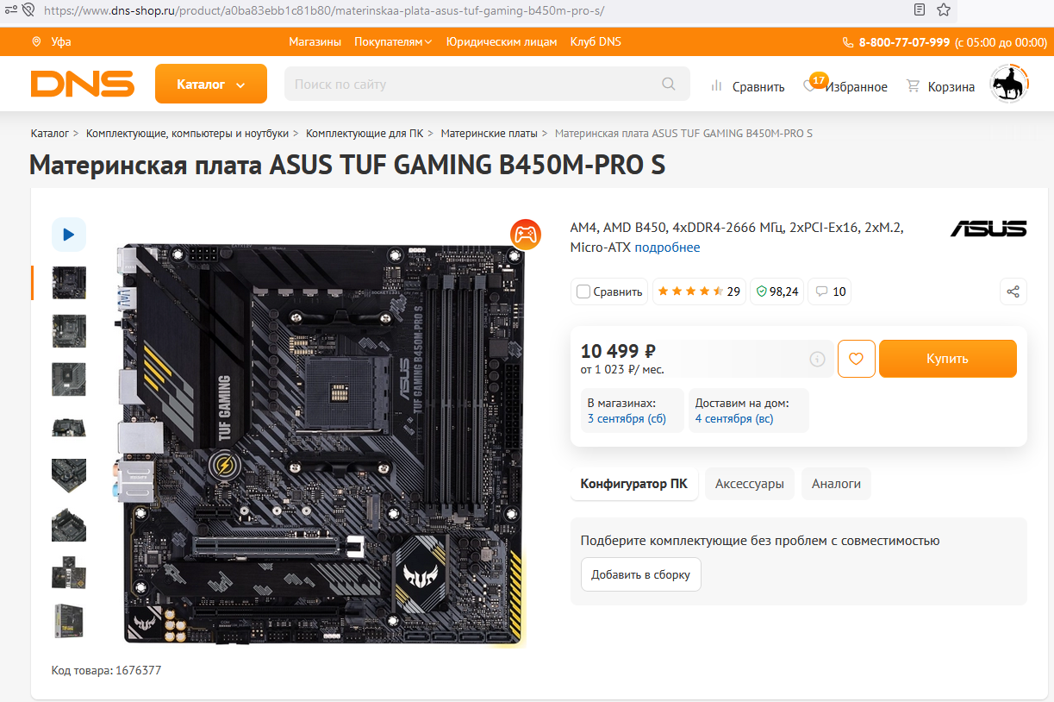Viewport: 1054px width, 702px height.
Task: Play the product video via the play icon
Action: 69,235
